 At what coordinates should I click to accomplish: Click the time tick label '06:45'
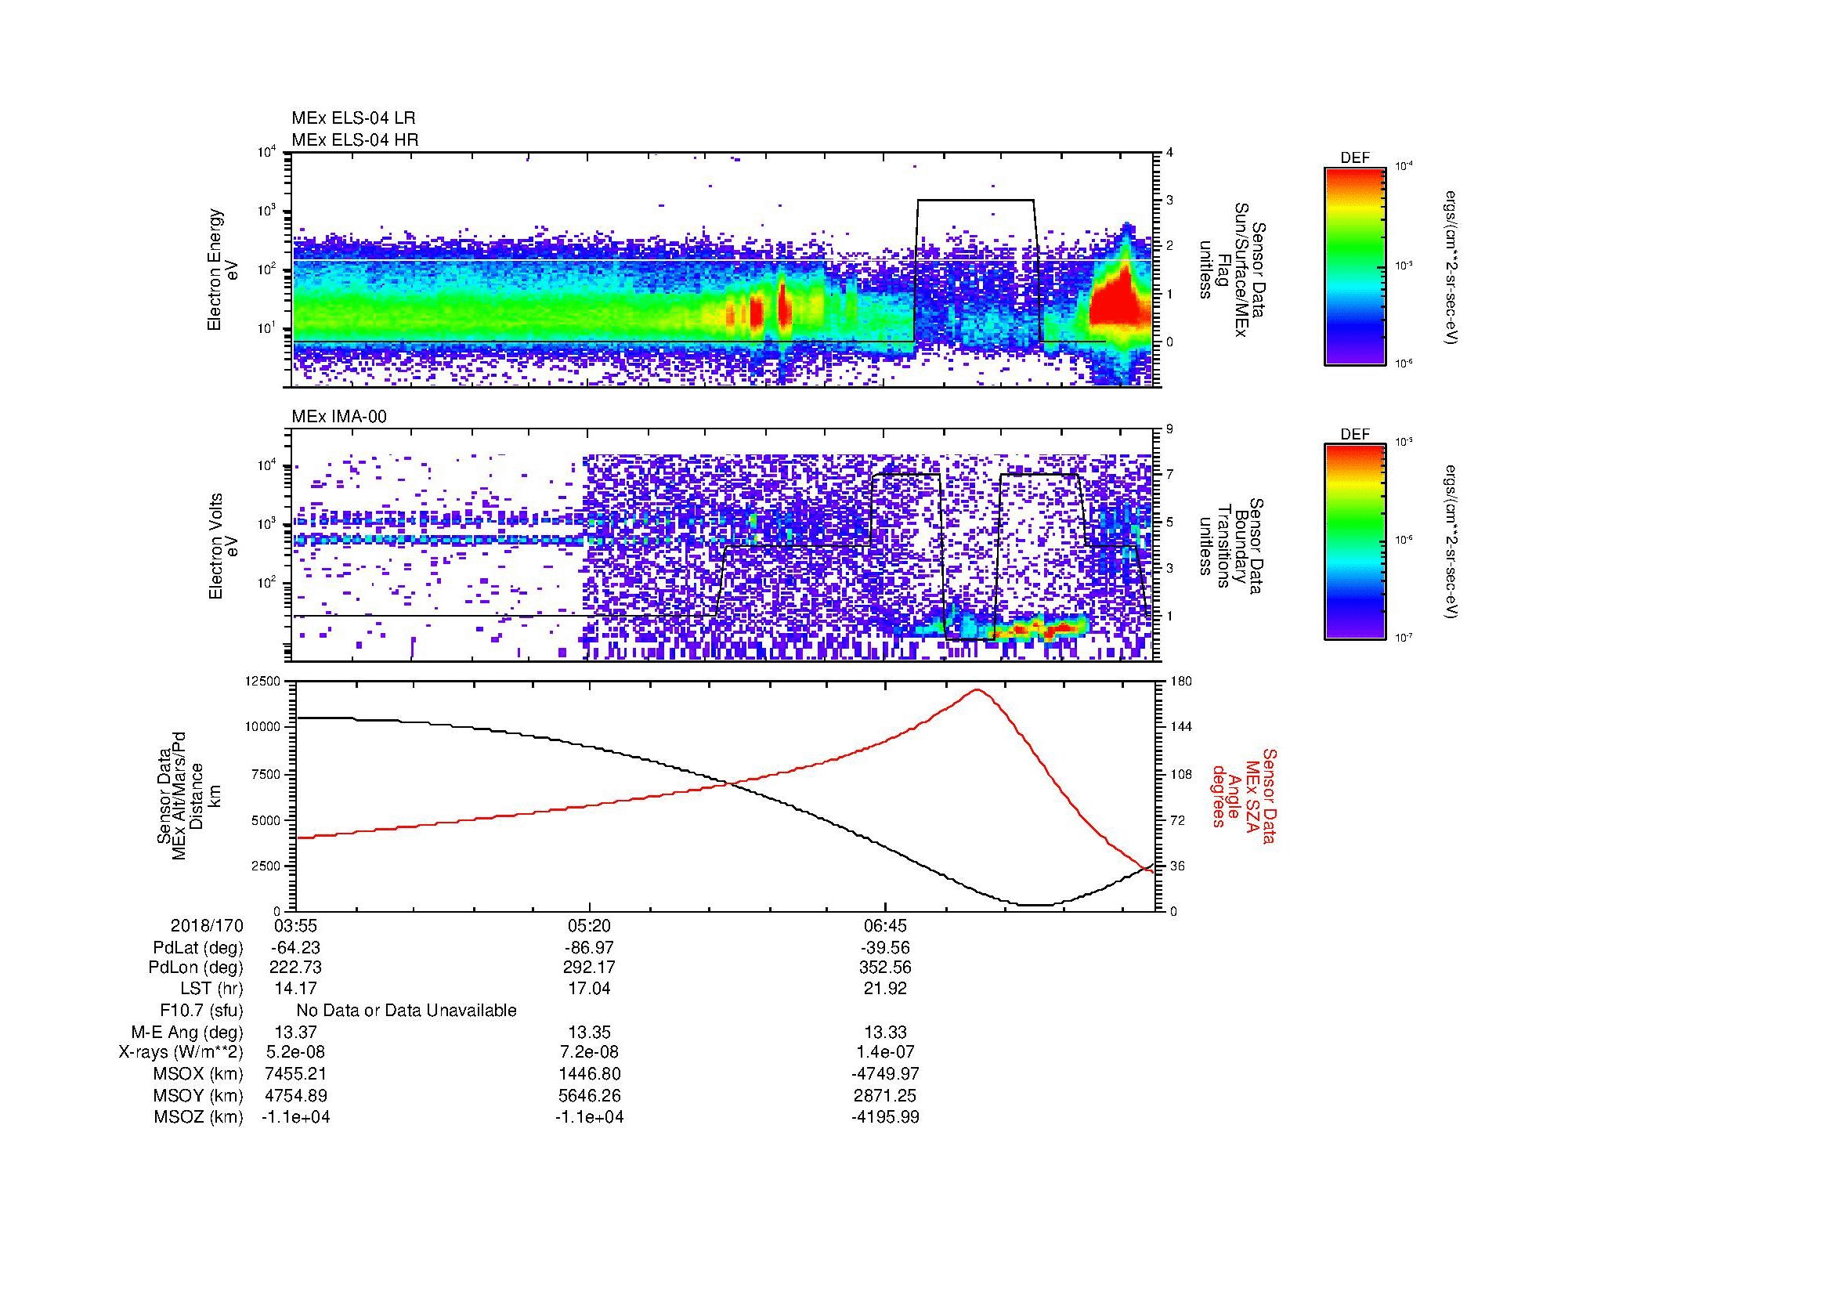pos(885,925)
